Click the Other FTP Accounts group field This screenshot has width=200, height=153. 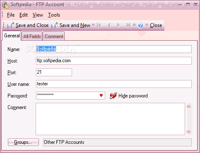[117, 142]
